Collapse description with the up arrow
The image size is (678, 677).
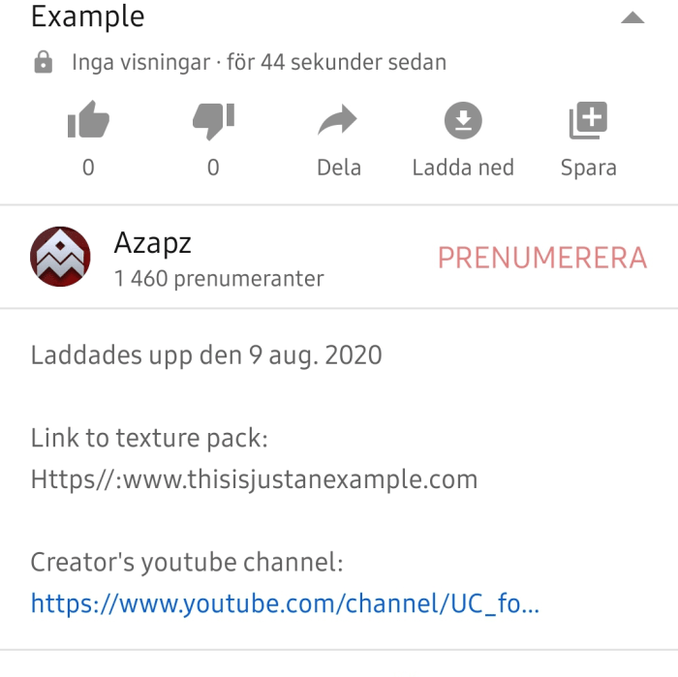coord(632,17)
